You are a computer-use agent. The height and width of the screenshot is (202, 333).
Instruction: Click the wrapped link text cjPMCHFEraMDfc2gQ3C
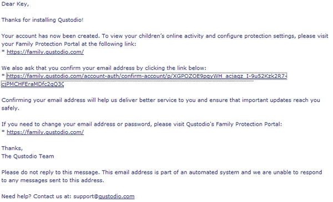(33, 84)
